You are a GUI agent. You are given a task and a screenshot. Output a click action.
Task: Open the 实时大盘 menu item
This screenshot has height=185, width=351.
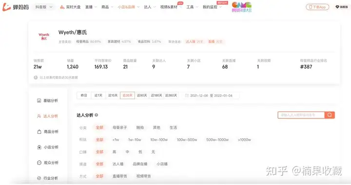[73, 7]
